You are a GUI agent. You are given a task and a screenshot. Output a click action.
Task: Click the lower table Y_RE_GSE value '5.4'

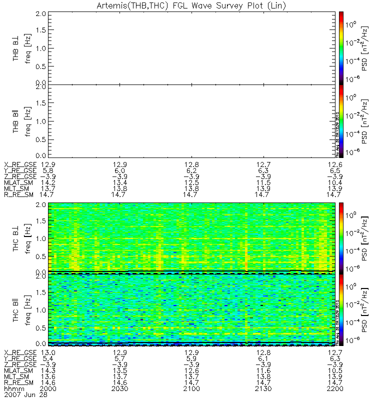pos(48,358)
